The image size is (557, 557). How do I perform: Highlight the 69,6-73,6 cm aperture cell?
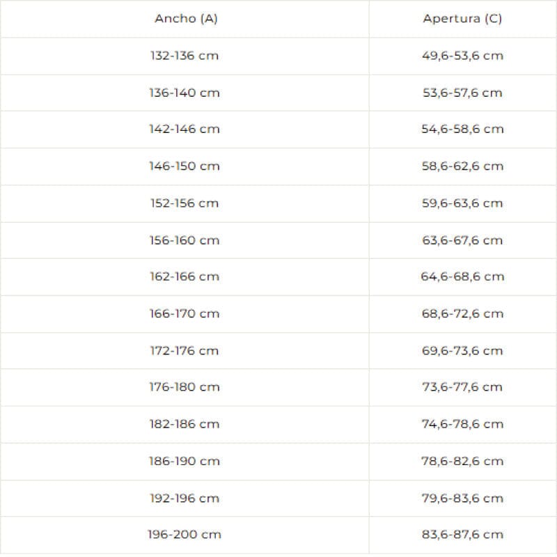coord(462,350)
